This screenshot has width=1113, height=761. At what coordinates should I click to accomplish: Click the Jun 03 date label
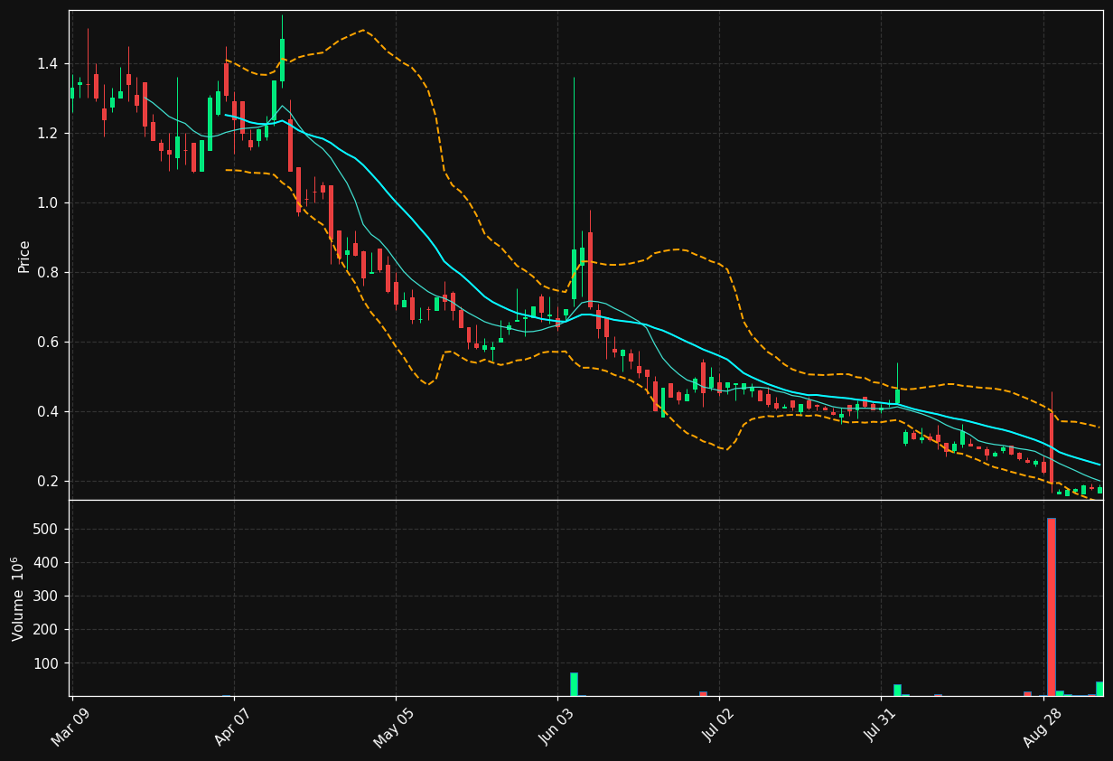pyautogui.click(x=556, y=727)
